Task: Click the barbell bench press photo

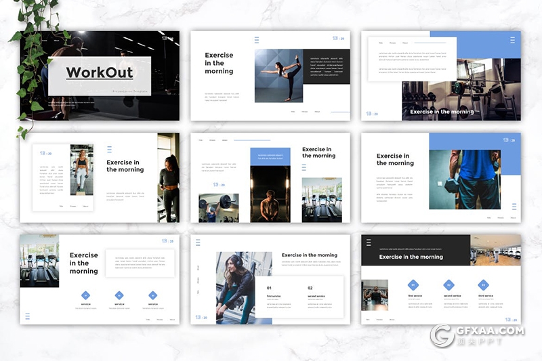Action: 218,207
